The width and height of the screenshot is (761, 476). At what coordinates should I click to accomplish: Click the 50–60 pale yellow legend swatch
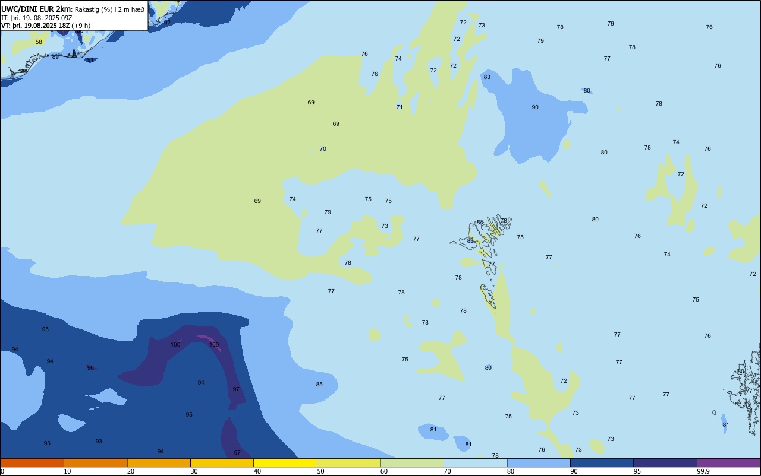coord(348,462)
